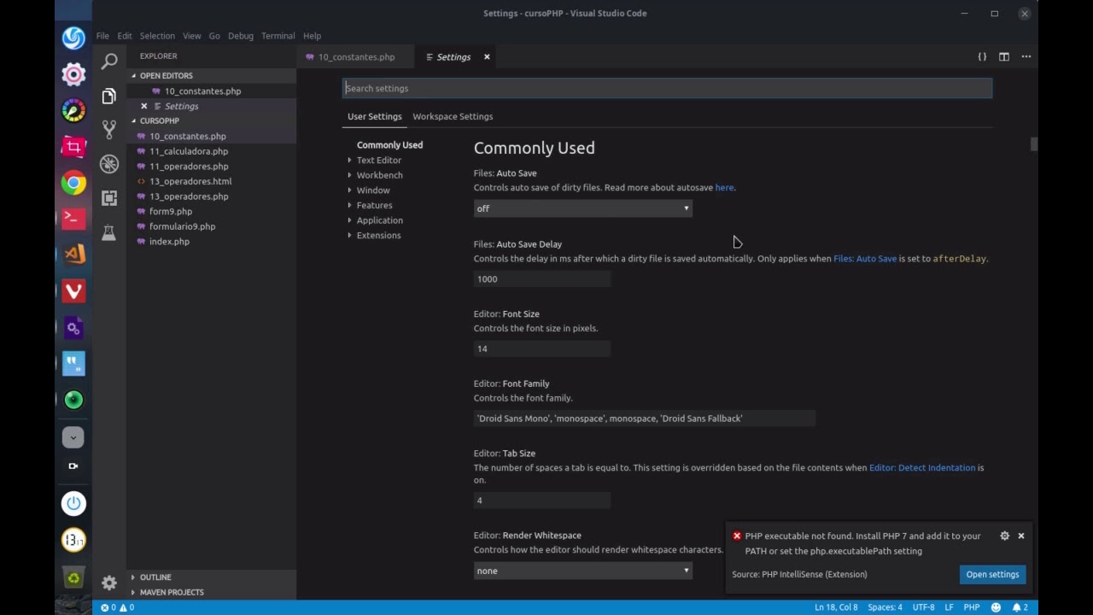
Task: Open the terminal from the dock
Action: click(x=73, y=219)
